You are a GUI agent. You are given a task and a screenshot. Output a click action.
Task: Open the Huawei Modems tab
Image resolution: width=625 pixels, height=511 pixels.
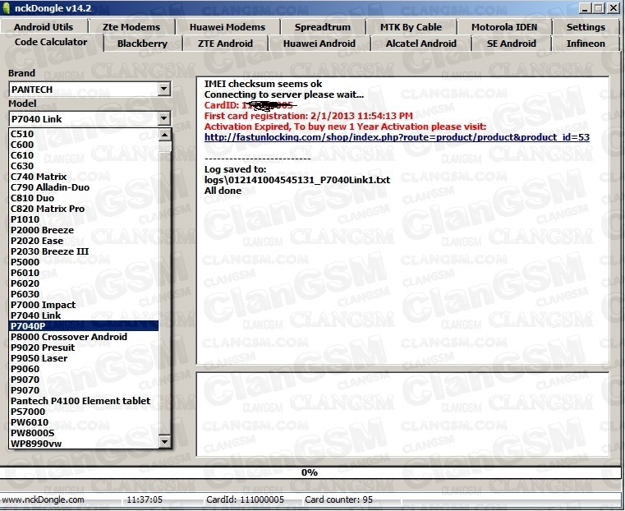[227, 27]
